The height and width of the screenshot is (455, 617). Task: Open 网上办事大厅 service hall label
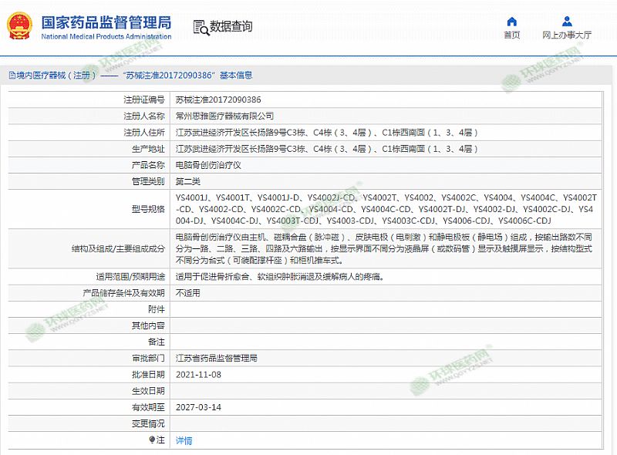(567, 35)
